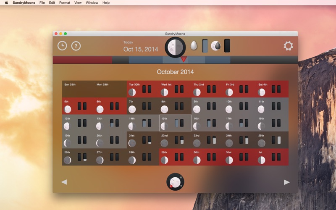
Task: Click the "28th" day label in last row
Action: (132, 152)
